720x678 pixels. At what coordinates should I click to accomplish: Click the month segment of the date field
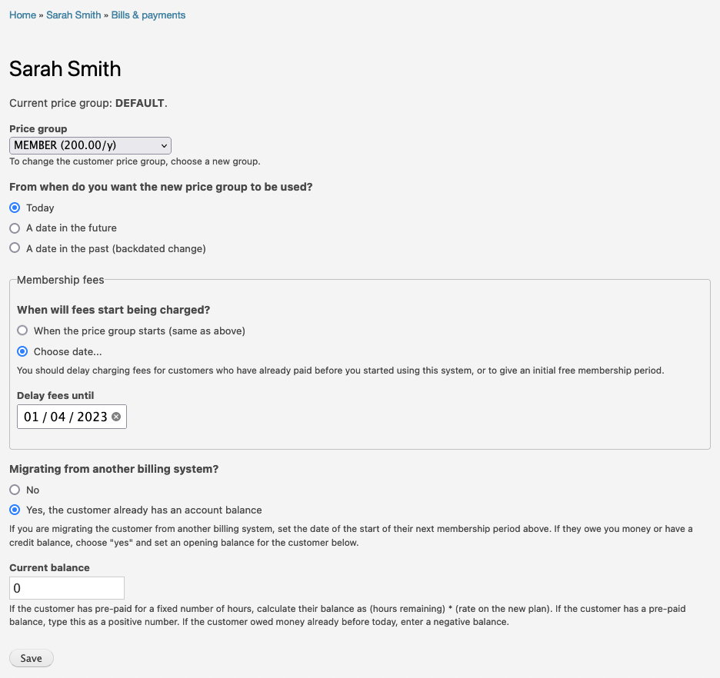58,417
